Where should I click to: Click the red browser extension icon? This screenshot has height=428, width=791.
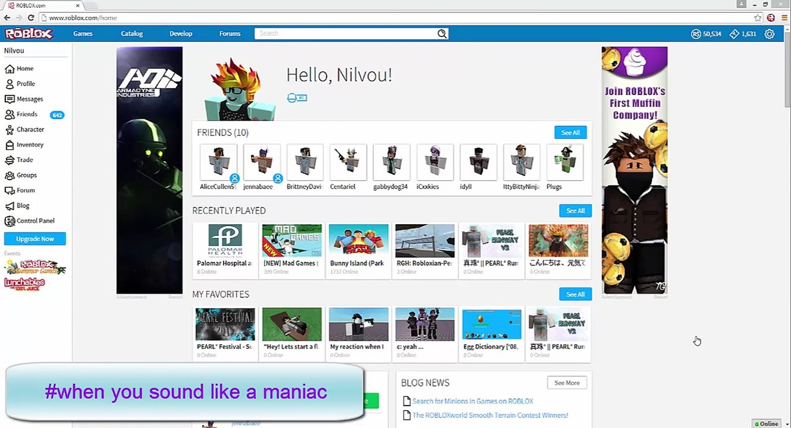[771, 18]
